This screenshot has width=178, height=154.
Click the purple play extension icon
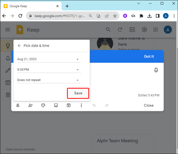point(125,16)
